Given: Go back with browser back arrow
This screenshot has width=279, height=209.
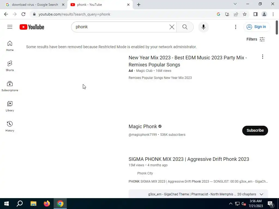Looking at the screenshot, I should [6, 14].
